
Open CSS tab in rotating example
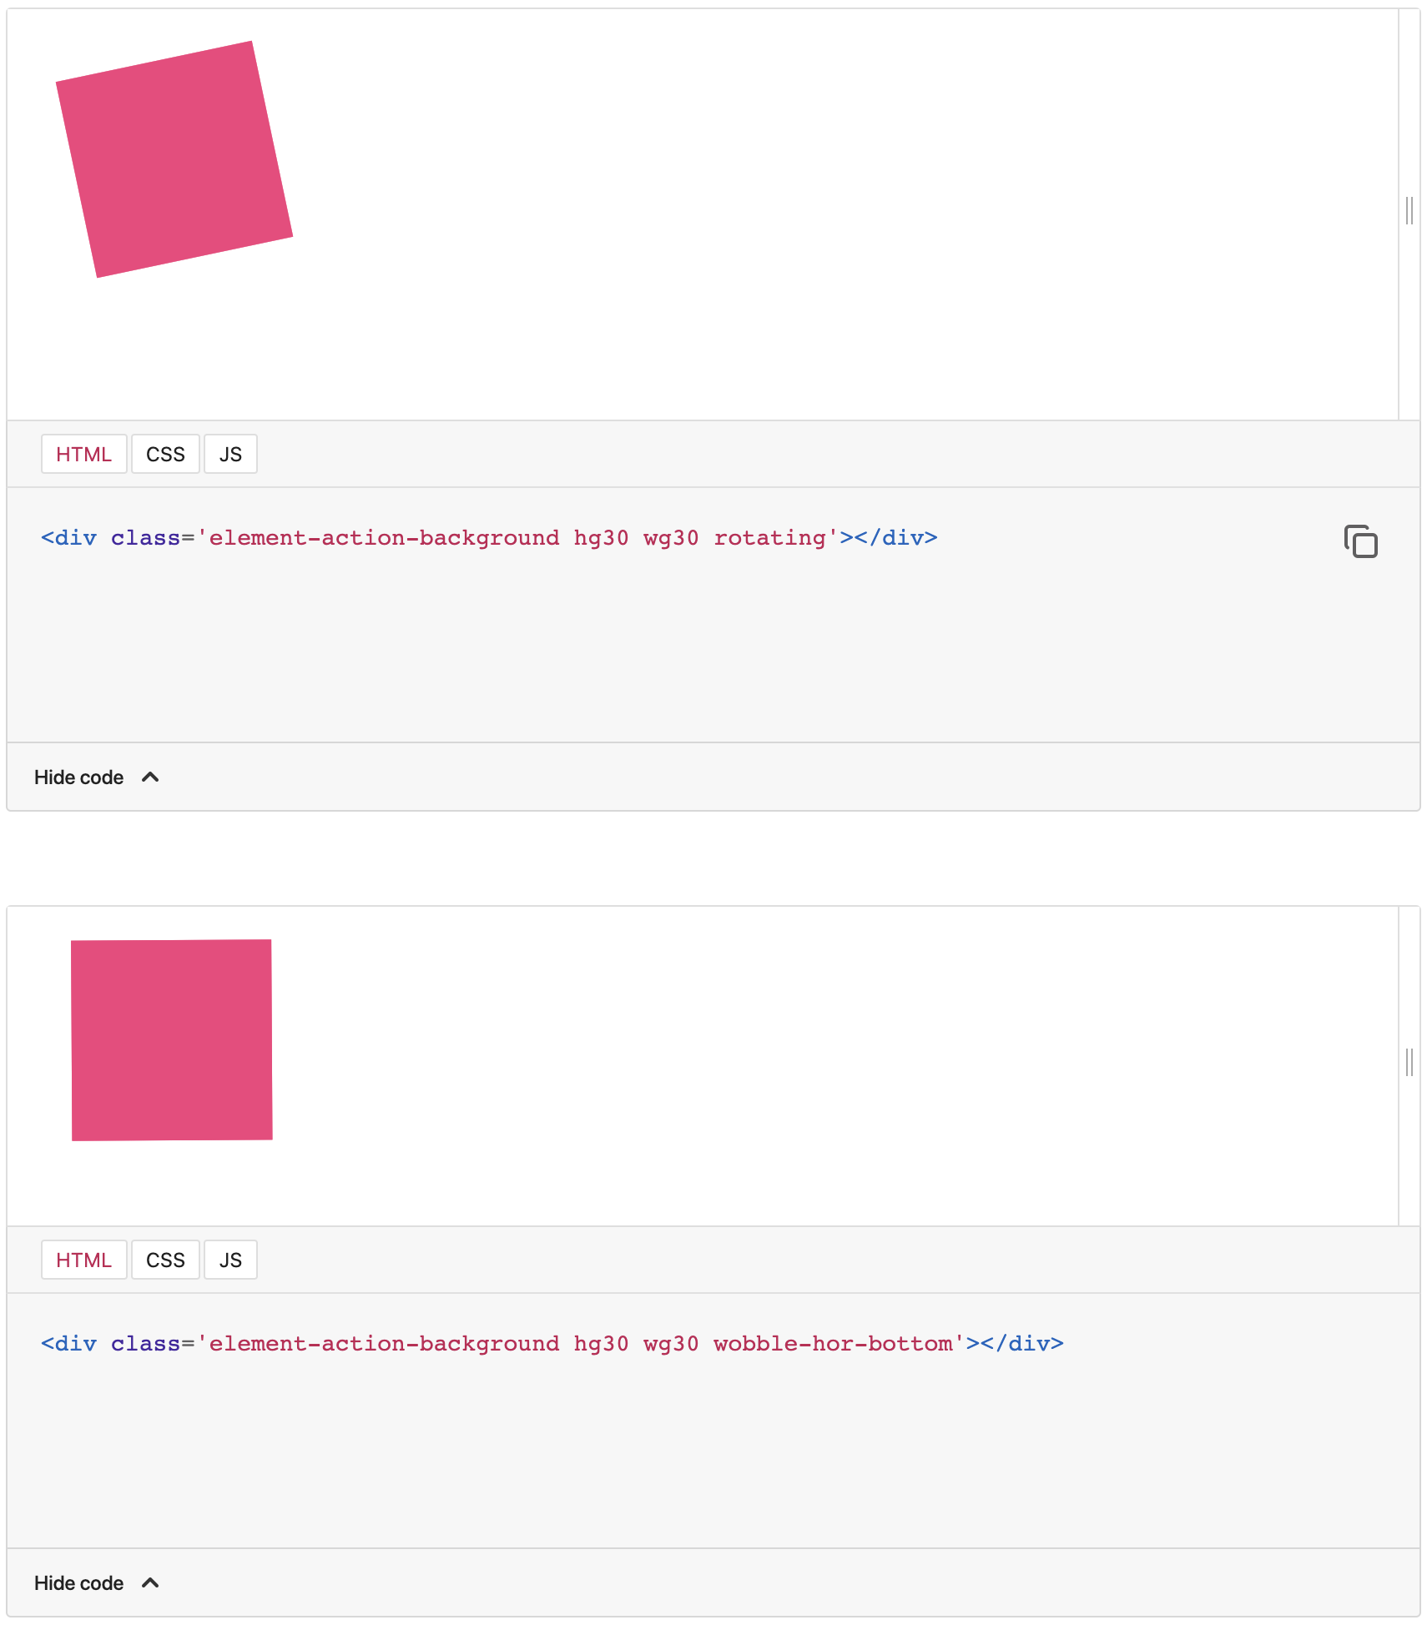pyautogui.click(x=165, y=454)
